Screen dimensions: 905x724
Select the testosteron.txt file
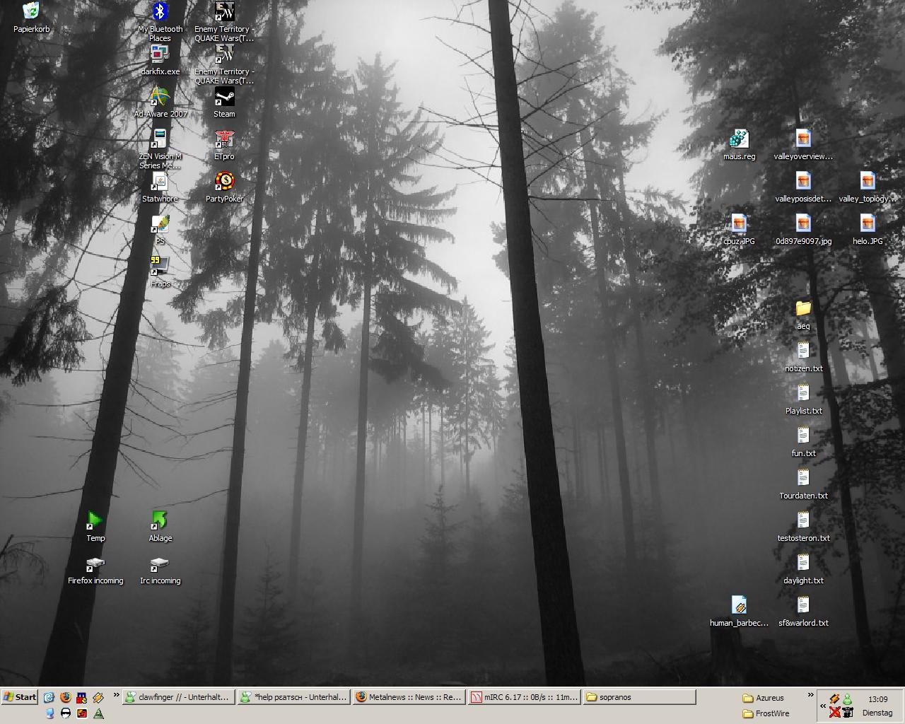click(803, 526)
